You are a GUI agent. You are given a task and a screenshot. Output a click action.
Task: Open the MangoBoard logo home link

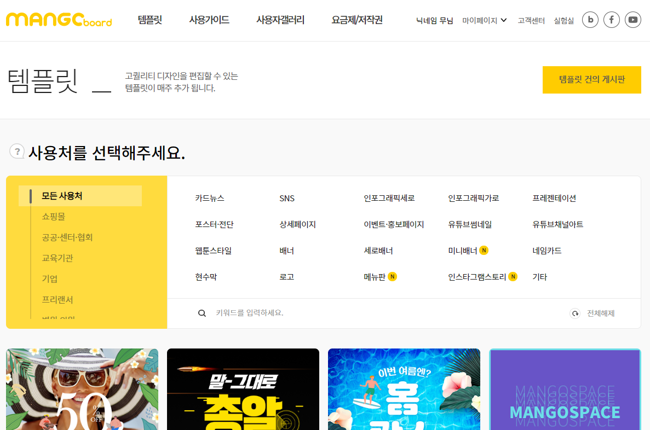click(x=59, y=20)
